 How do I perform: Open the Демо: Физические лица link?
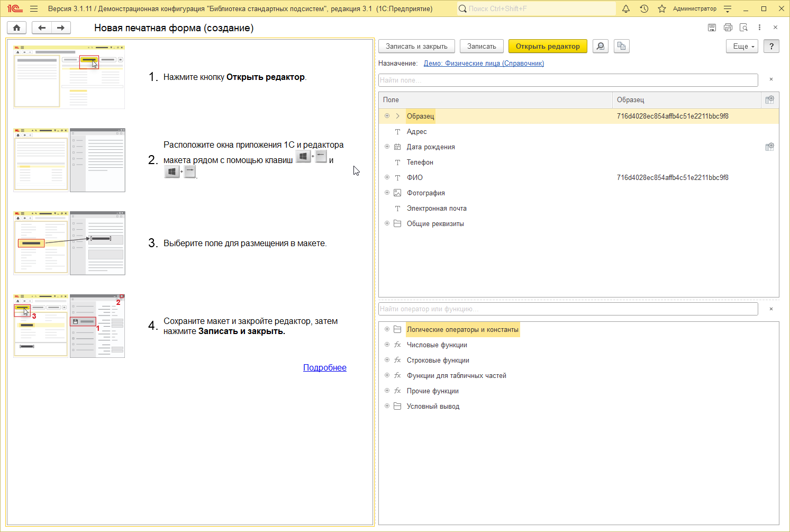tap(483, 63)
